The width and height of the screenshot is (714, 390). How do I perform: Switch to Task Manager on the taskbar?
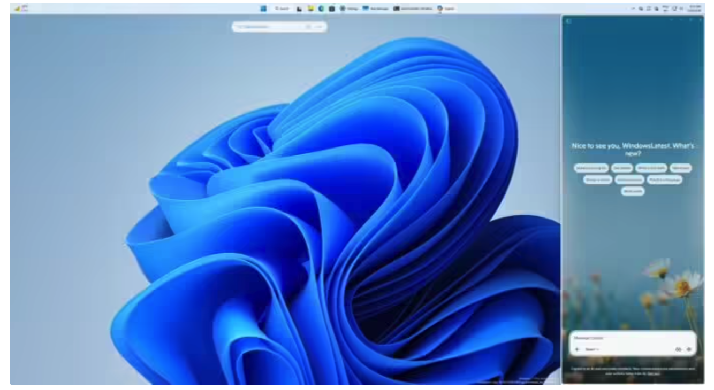376,9
